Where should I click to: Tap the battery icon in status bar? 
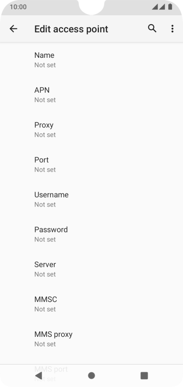click(x=170, y=7)
